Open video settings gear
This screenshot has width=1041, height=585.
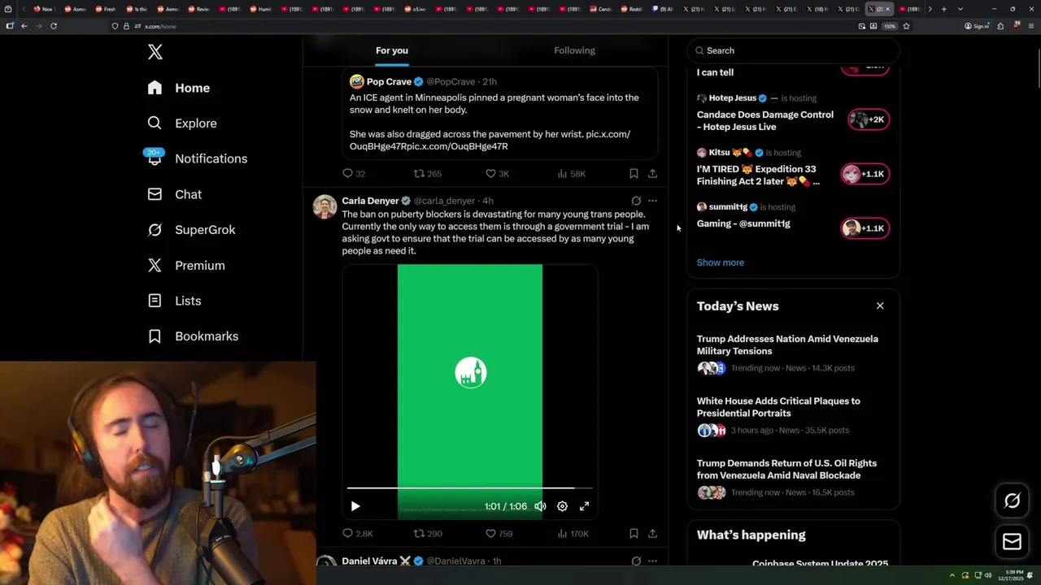click(562, 506)
